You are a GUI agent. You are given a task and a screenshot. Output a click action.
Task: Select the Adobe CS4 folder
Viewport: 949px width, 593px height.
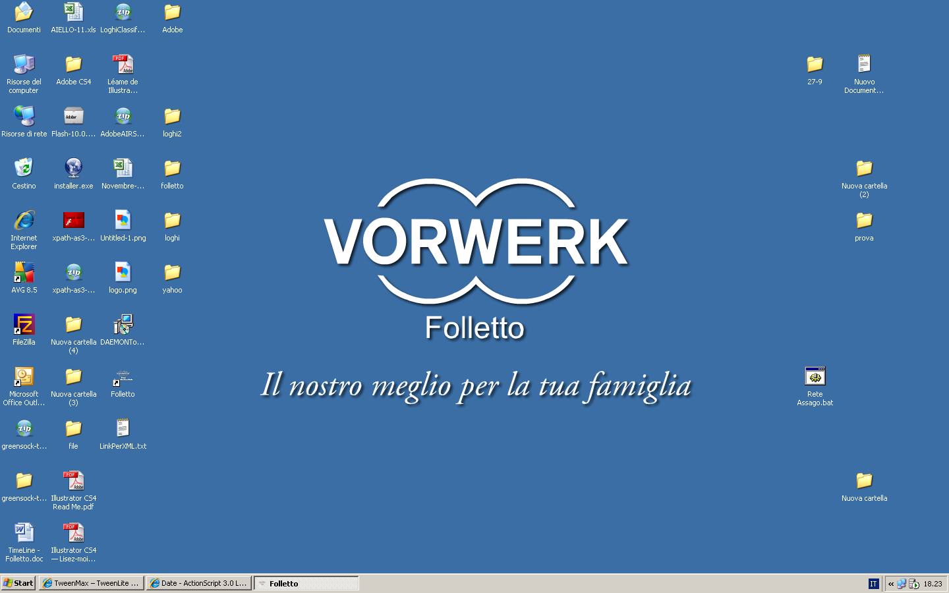click(x=73, y=64)
